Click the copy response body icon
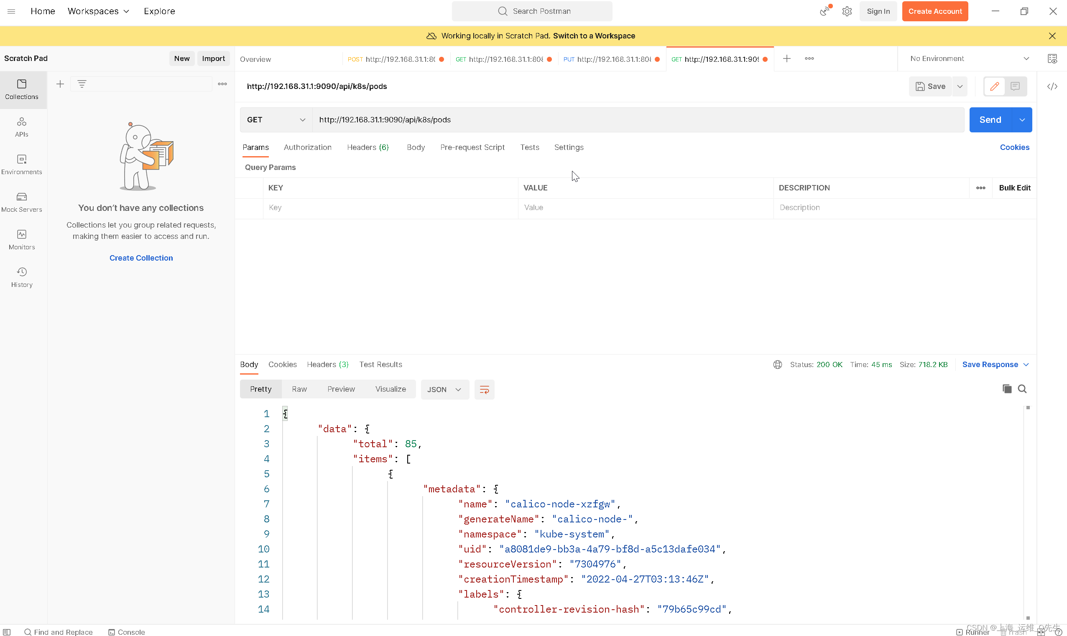This screenshot has width=1067, height=636. 1007,388
